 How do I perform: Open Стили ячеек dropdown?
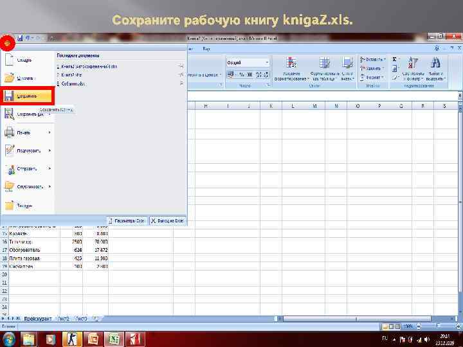[x=347, y=69]
